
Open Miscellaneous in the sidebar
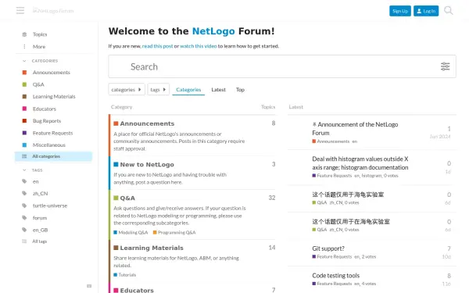point(49,145)
